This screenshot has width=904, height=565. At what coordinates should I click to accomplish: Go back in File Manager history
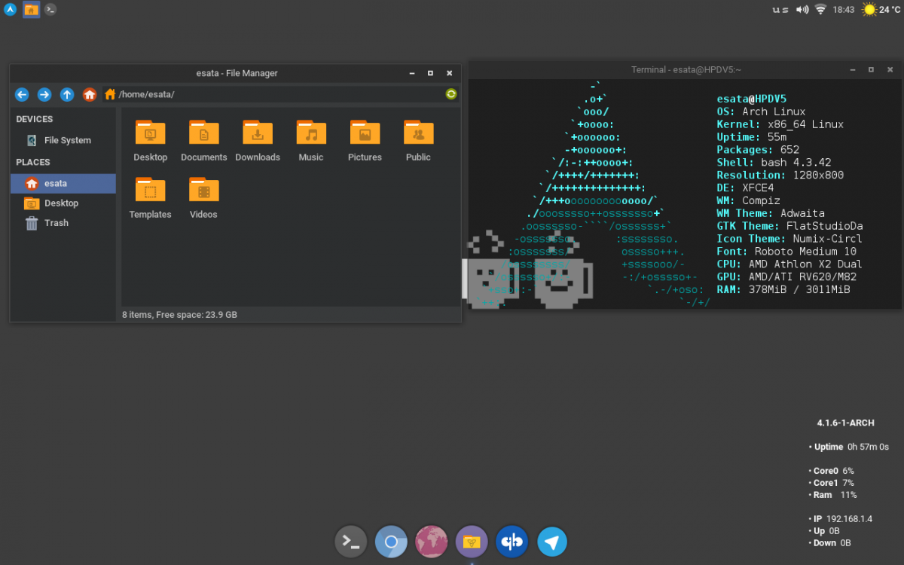point(22,94)
